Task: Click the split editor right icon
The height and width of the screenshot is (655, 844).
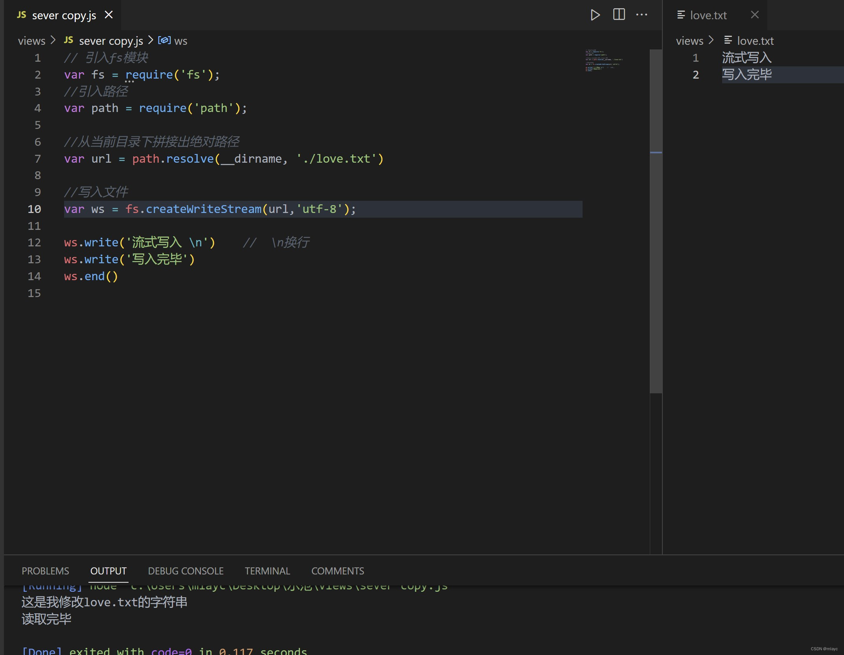Action: pos(619,15)
